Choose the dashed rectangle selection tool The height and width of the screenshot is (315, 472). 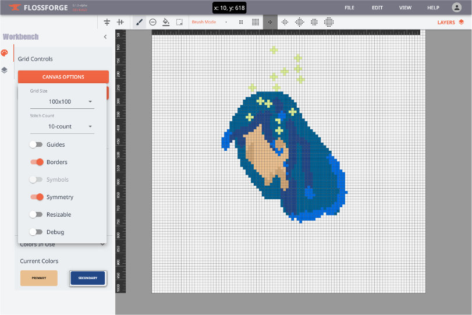[179, 22]
